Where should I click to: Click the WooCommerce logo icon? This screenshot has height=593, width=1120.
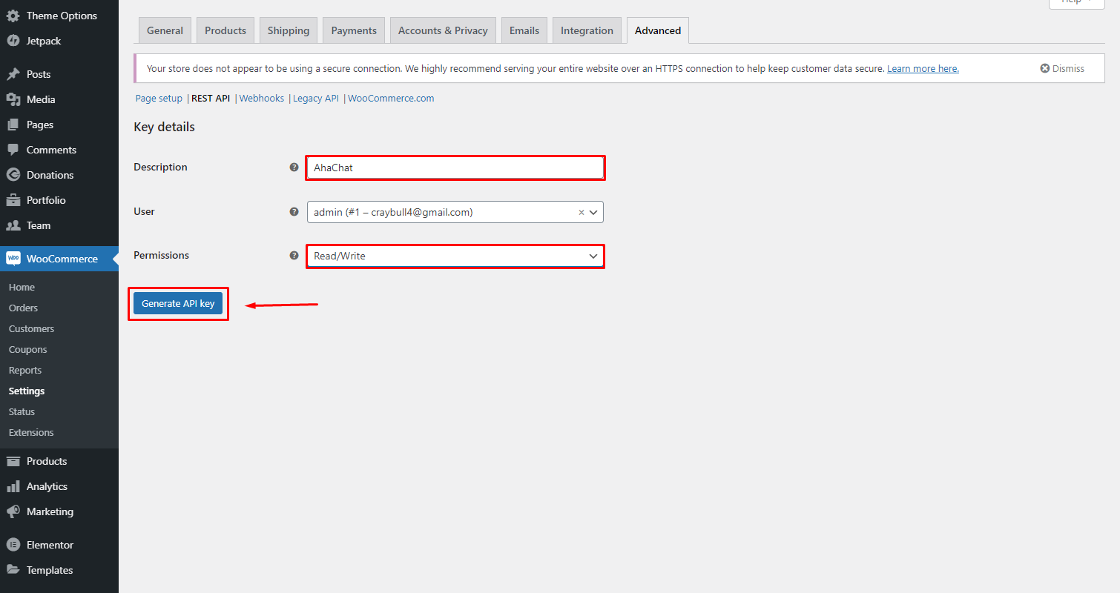coord(13,259)
